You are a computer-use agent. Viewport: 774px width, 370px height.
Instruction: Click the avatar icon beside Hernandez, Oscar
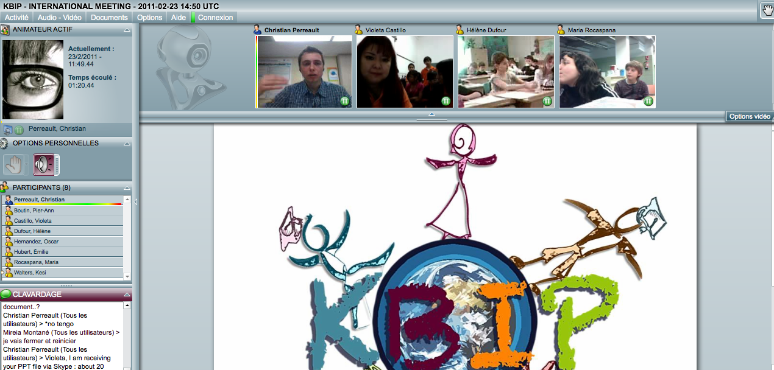point(9,242)
